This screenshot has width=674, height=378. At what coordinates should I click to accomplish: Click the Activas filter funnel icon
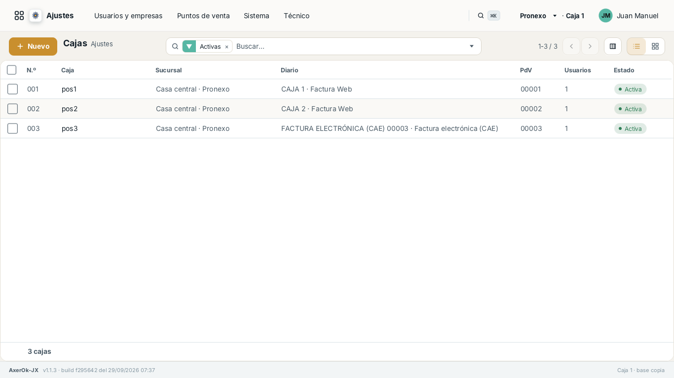click(189, 46)
